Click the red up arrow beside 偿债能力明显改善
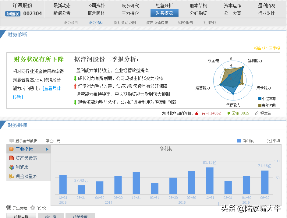 point(75,86)
